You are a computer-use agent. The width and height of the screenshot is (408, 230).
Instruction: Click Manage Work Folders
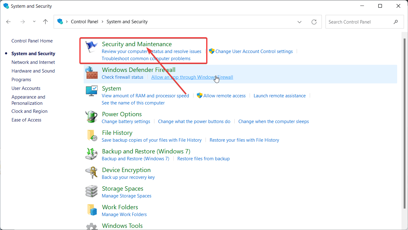(x=124, y=215)
